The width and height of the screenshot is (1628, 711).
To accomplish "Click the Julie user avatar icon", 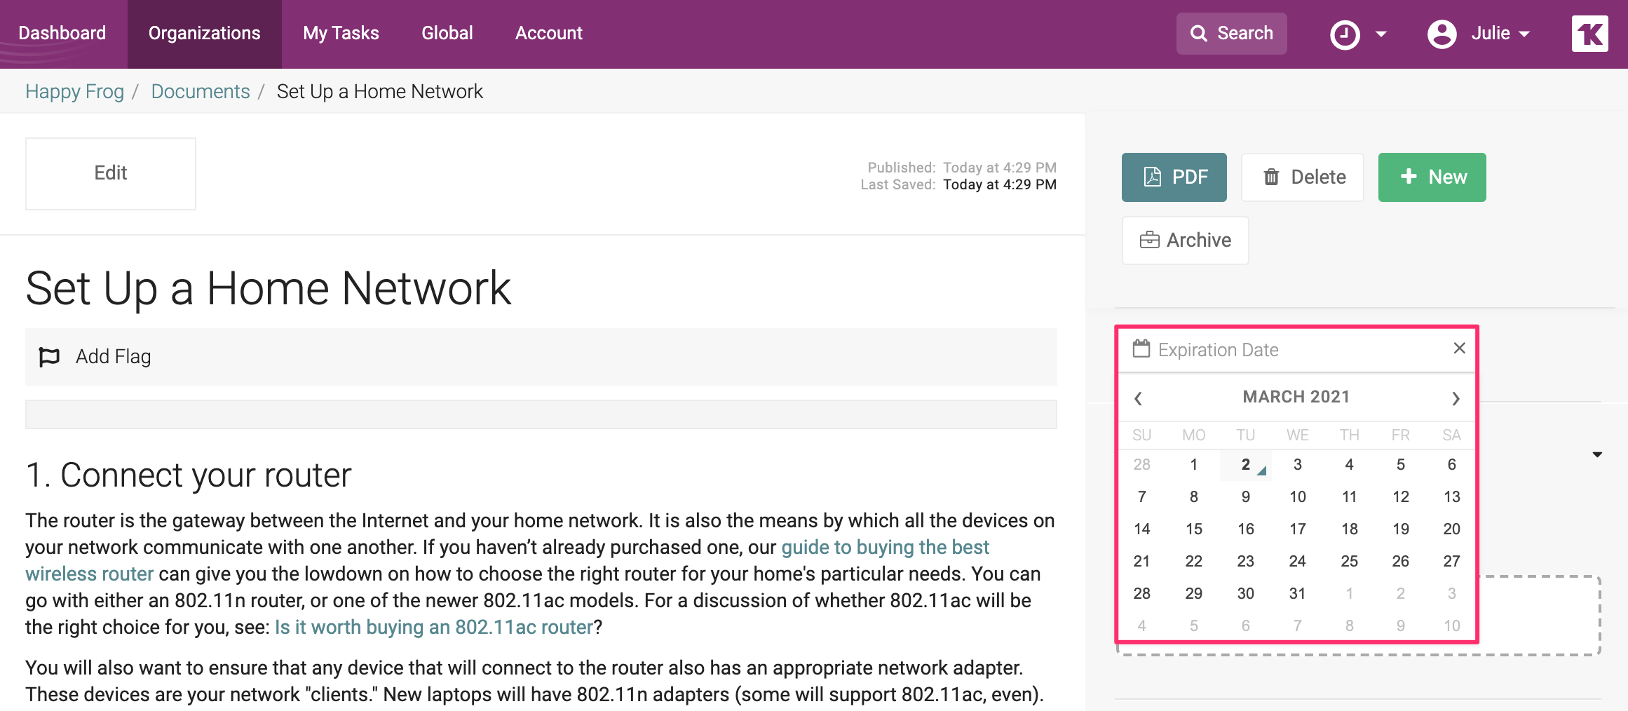I will point(1442,34).
